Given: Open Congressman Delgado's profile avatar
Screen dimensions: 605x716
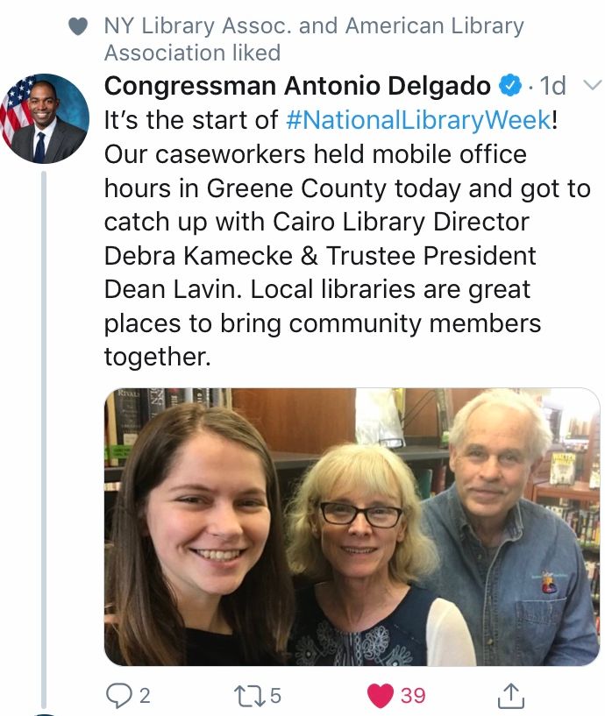Looking at the screenshot, I should pos(45,118).
